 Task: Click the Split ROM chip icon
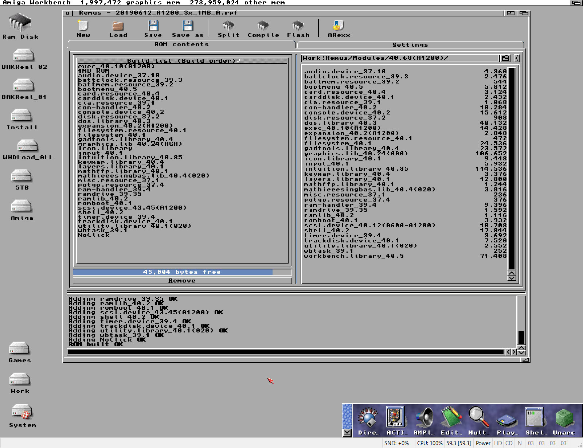click(228, 26)
